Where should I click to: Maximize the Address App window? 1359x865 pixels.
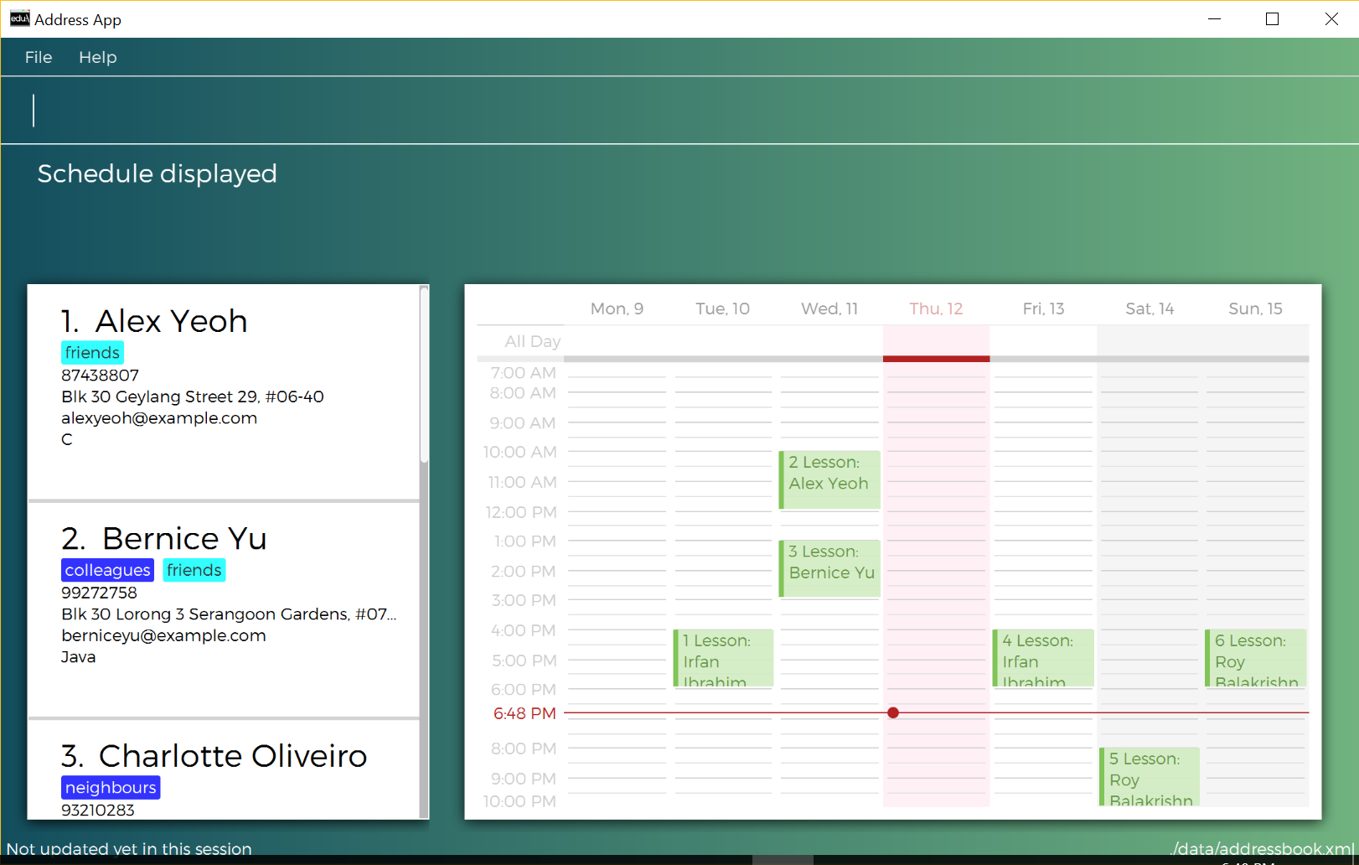click(x=1272, y=18)
